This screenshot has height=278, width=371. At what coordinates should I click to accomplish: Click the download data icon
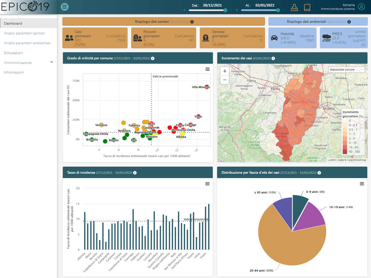[x=294, y=7]
